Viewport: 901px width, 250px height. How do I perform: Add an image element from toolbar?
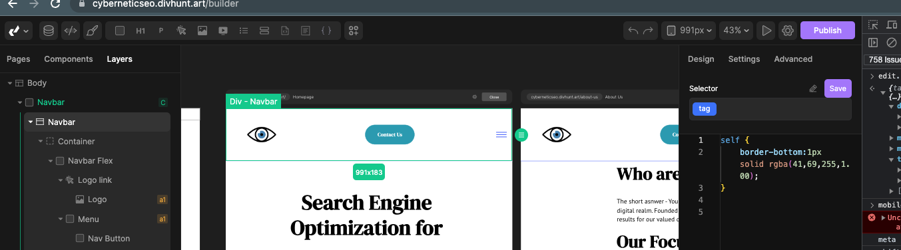coord(202,31)
